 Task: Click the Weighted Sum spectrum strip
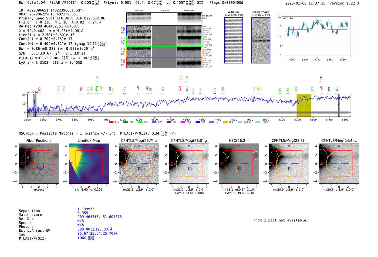[x=164, y=18]
